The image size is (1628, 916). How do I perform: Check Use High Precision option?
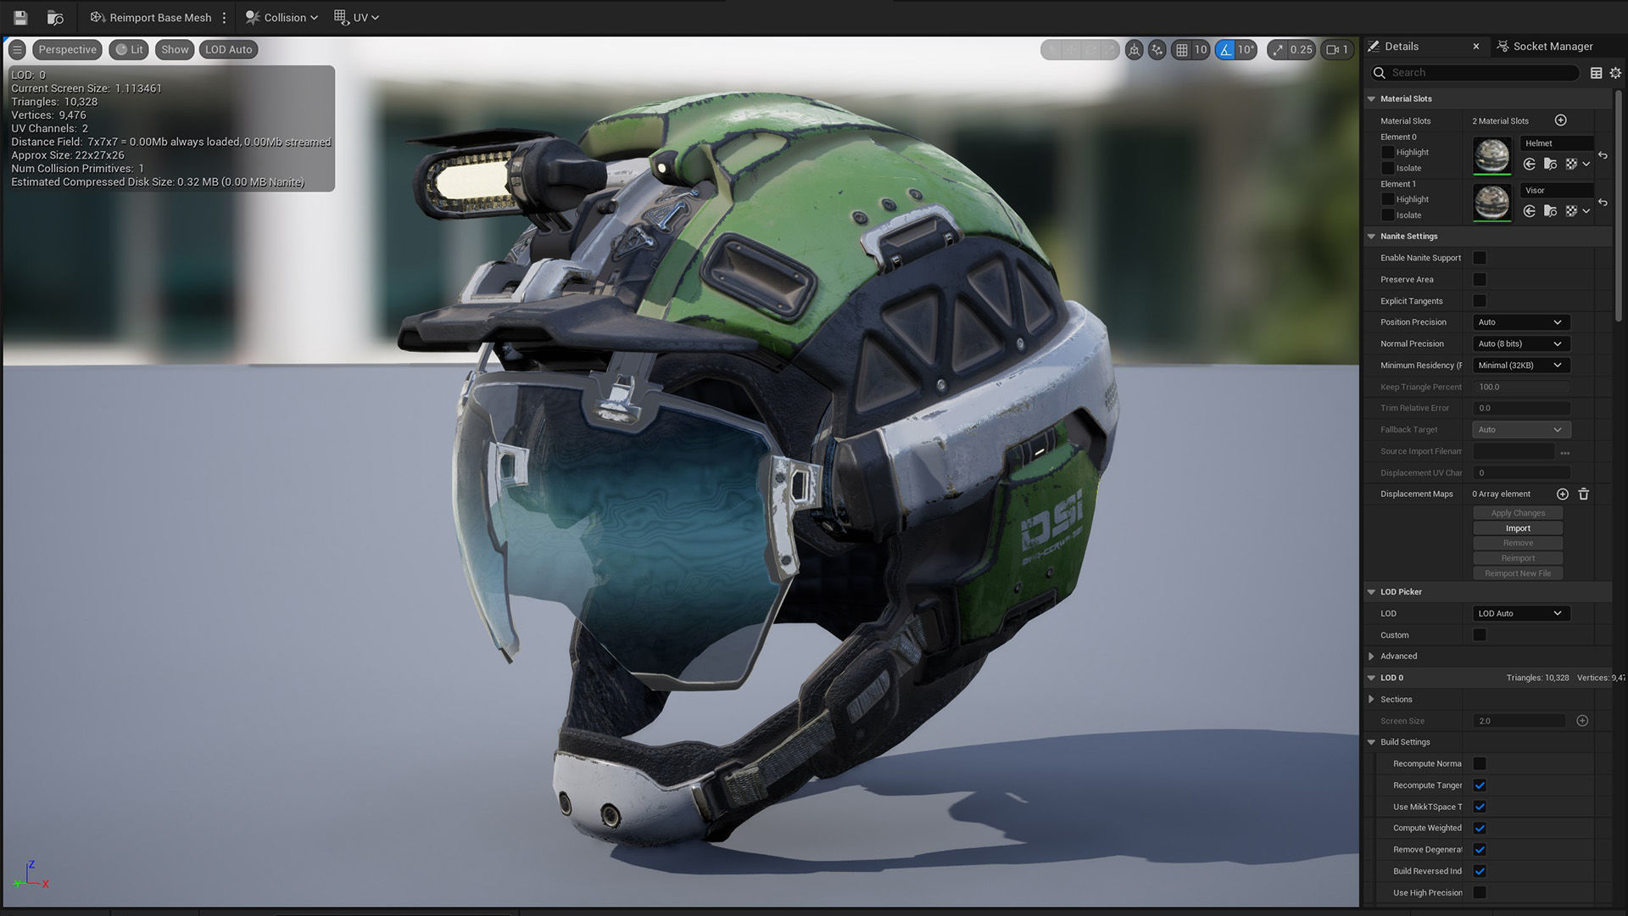[x=1480, y=892]
